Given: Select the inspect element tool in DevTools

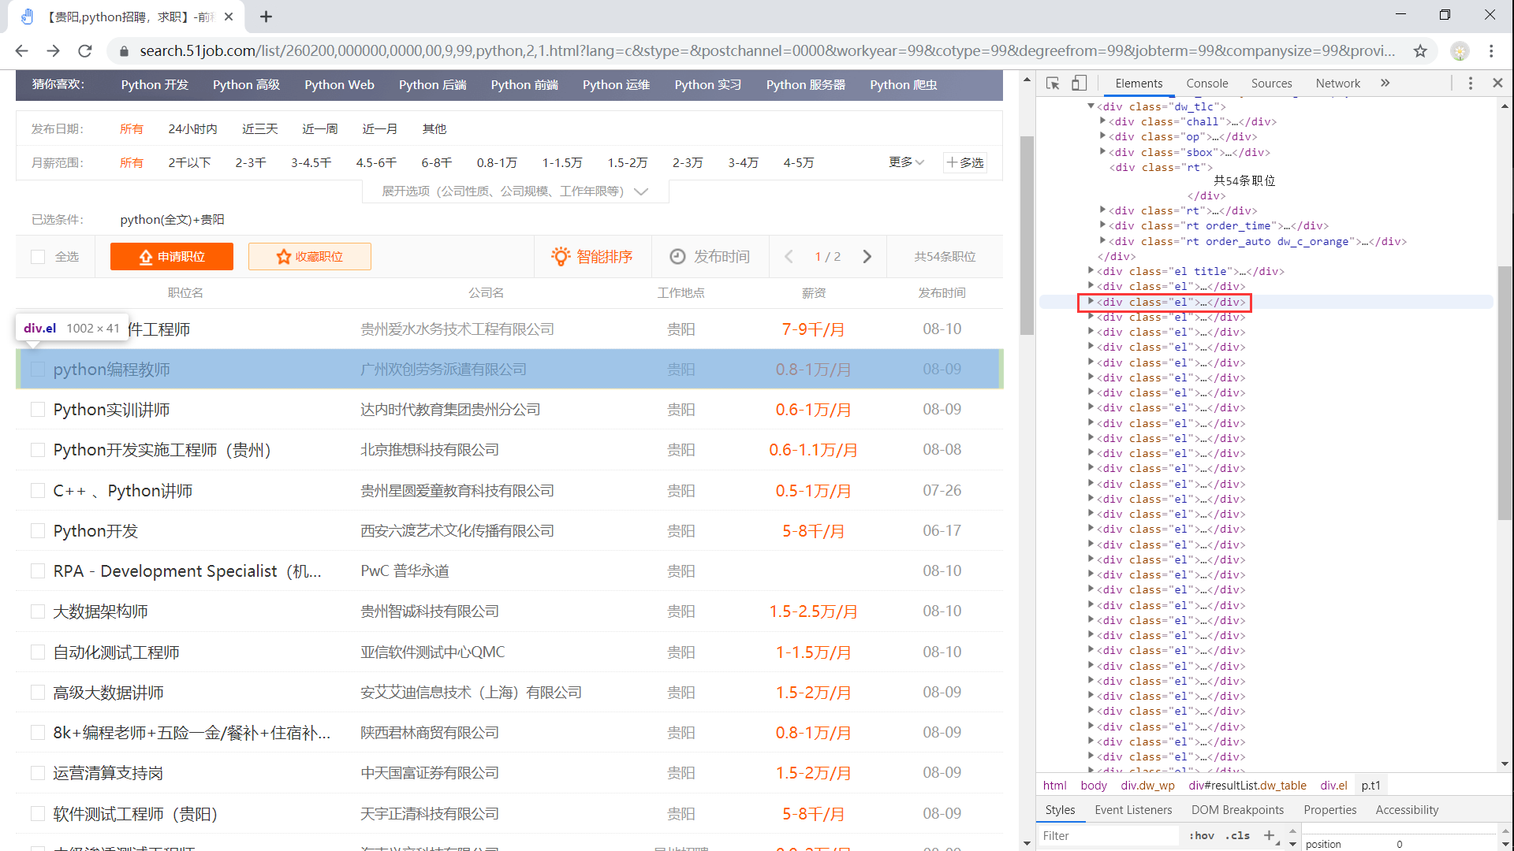Looking at the screenshot, I should point(1053,83).
